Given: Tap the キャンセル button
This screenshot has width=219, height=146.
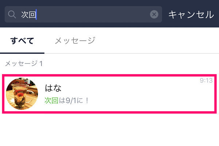Looking at the screenshot, I should [191, 15].
